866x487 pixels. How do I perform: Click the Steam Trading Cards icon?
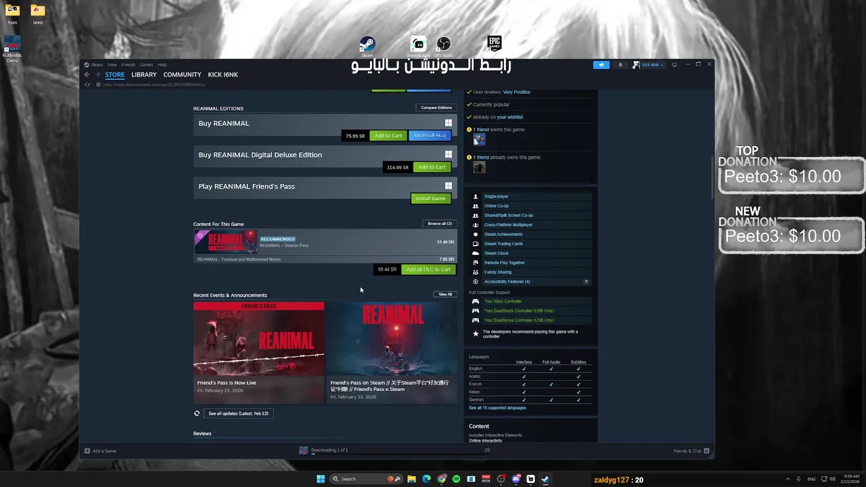[475, 243]
